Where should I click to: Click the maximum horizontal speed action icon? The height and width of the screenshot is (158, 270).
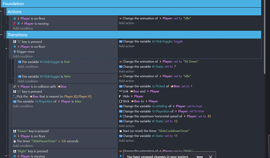(x=121, y=116)
